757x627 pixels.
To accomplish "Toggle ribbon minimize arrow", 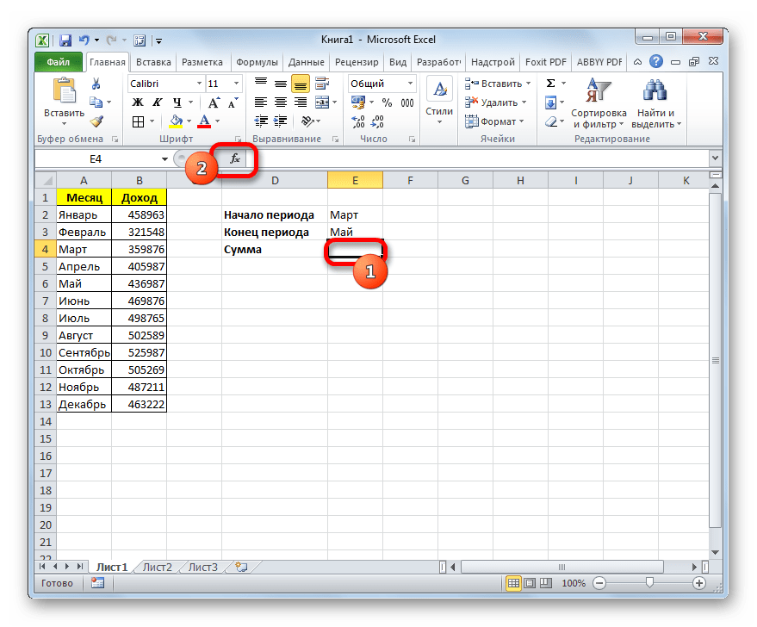I will click(638, 62).
